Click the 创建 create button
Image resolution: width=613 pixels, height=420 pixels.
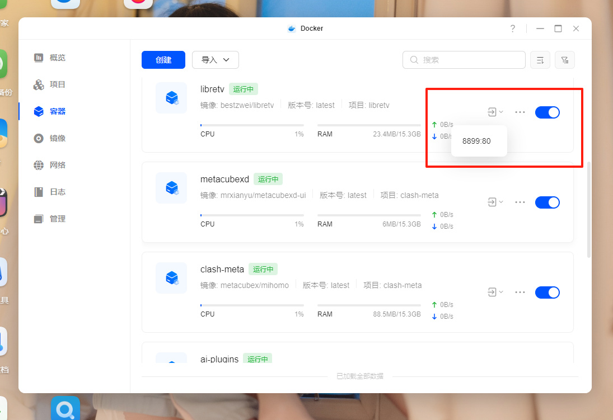click(163, 60)
